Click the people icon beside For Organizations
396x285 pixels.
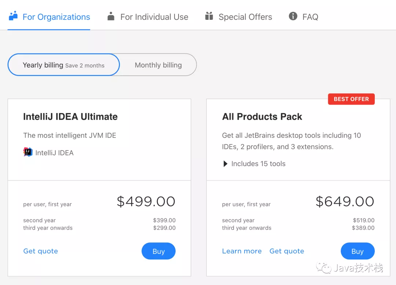[13, 15]
